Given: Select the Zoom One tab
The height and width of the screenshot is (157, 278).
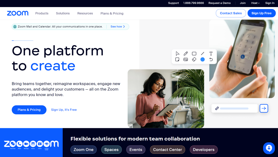Looking at the screenshot, I should tap(84, 150).
